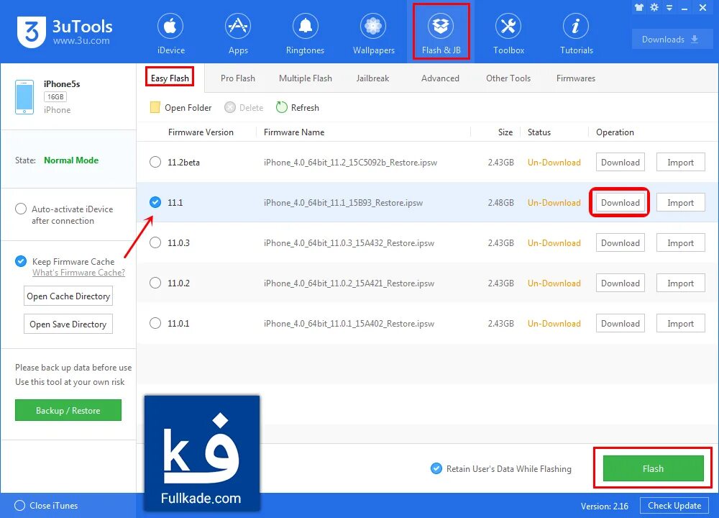The width and height of the screenshot is (719, 518).
Task: Select firmware 11.0.1 radio button
Action: click(155, 324)
